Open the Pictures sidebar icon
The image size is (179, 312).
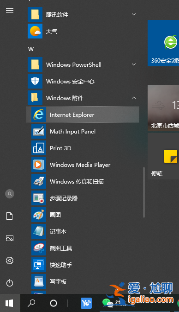10,238
